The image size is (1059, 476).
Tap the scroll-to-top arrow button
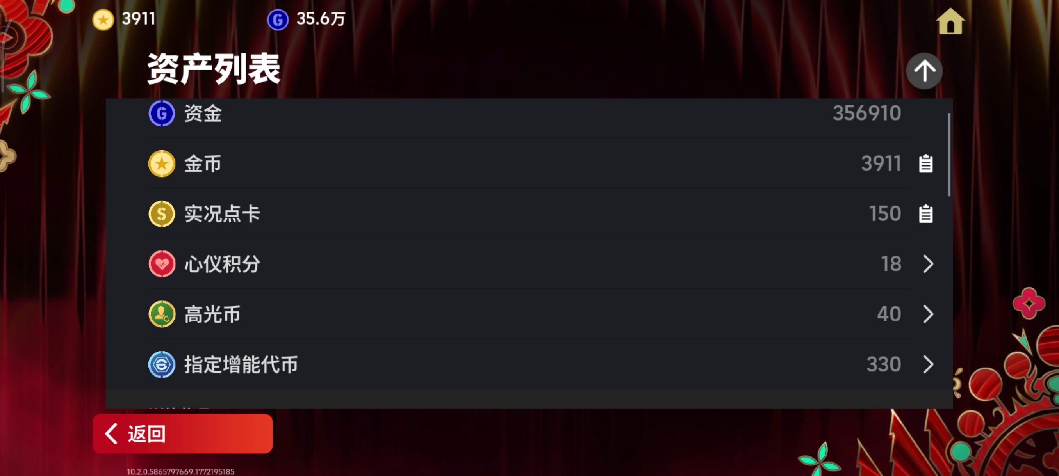tap(924, 71)
